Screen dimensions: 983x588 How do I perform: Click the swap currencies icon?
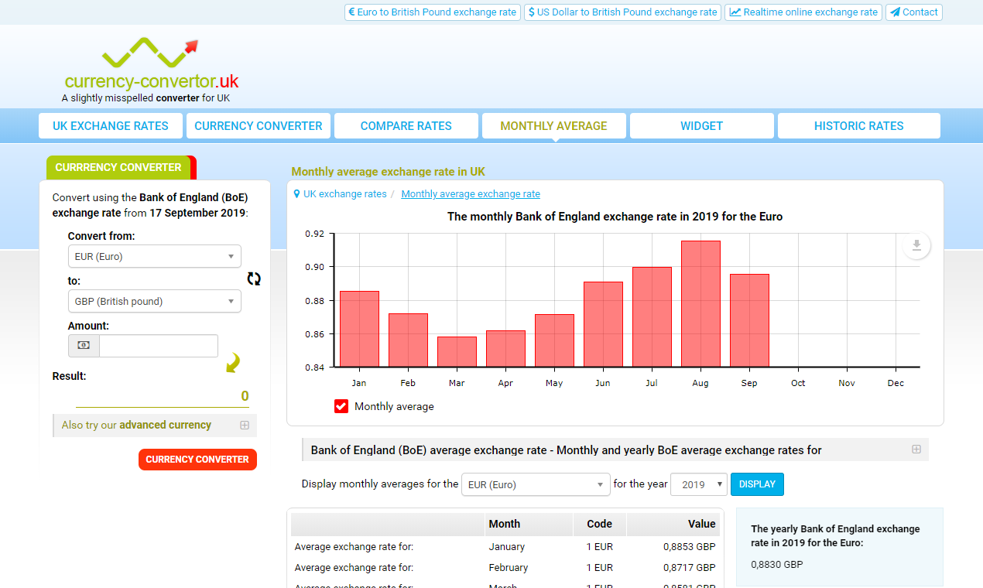point(254,279)
